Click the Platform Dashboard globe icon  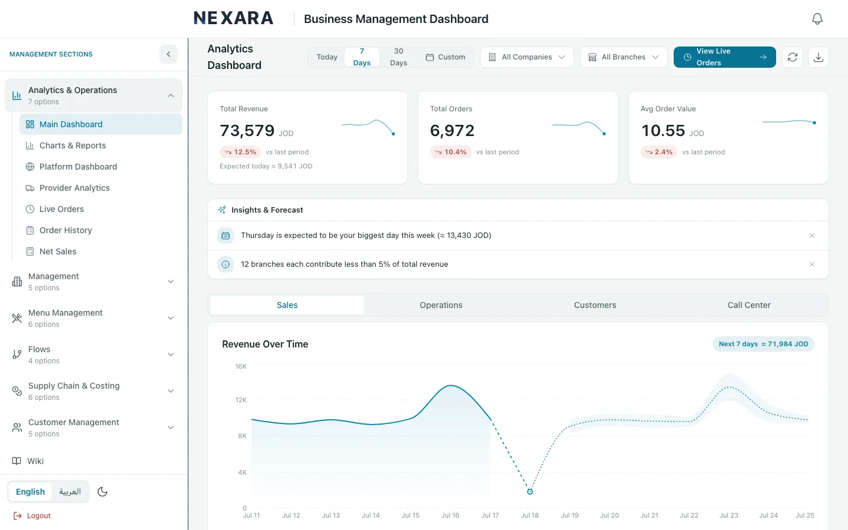point(30,167)
